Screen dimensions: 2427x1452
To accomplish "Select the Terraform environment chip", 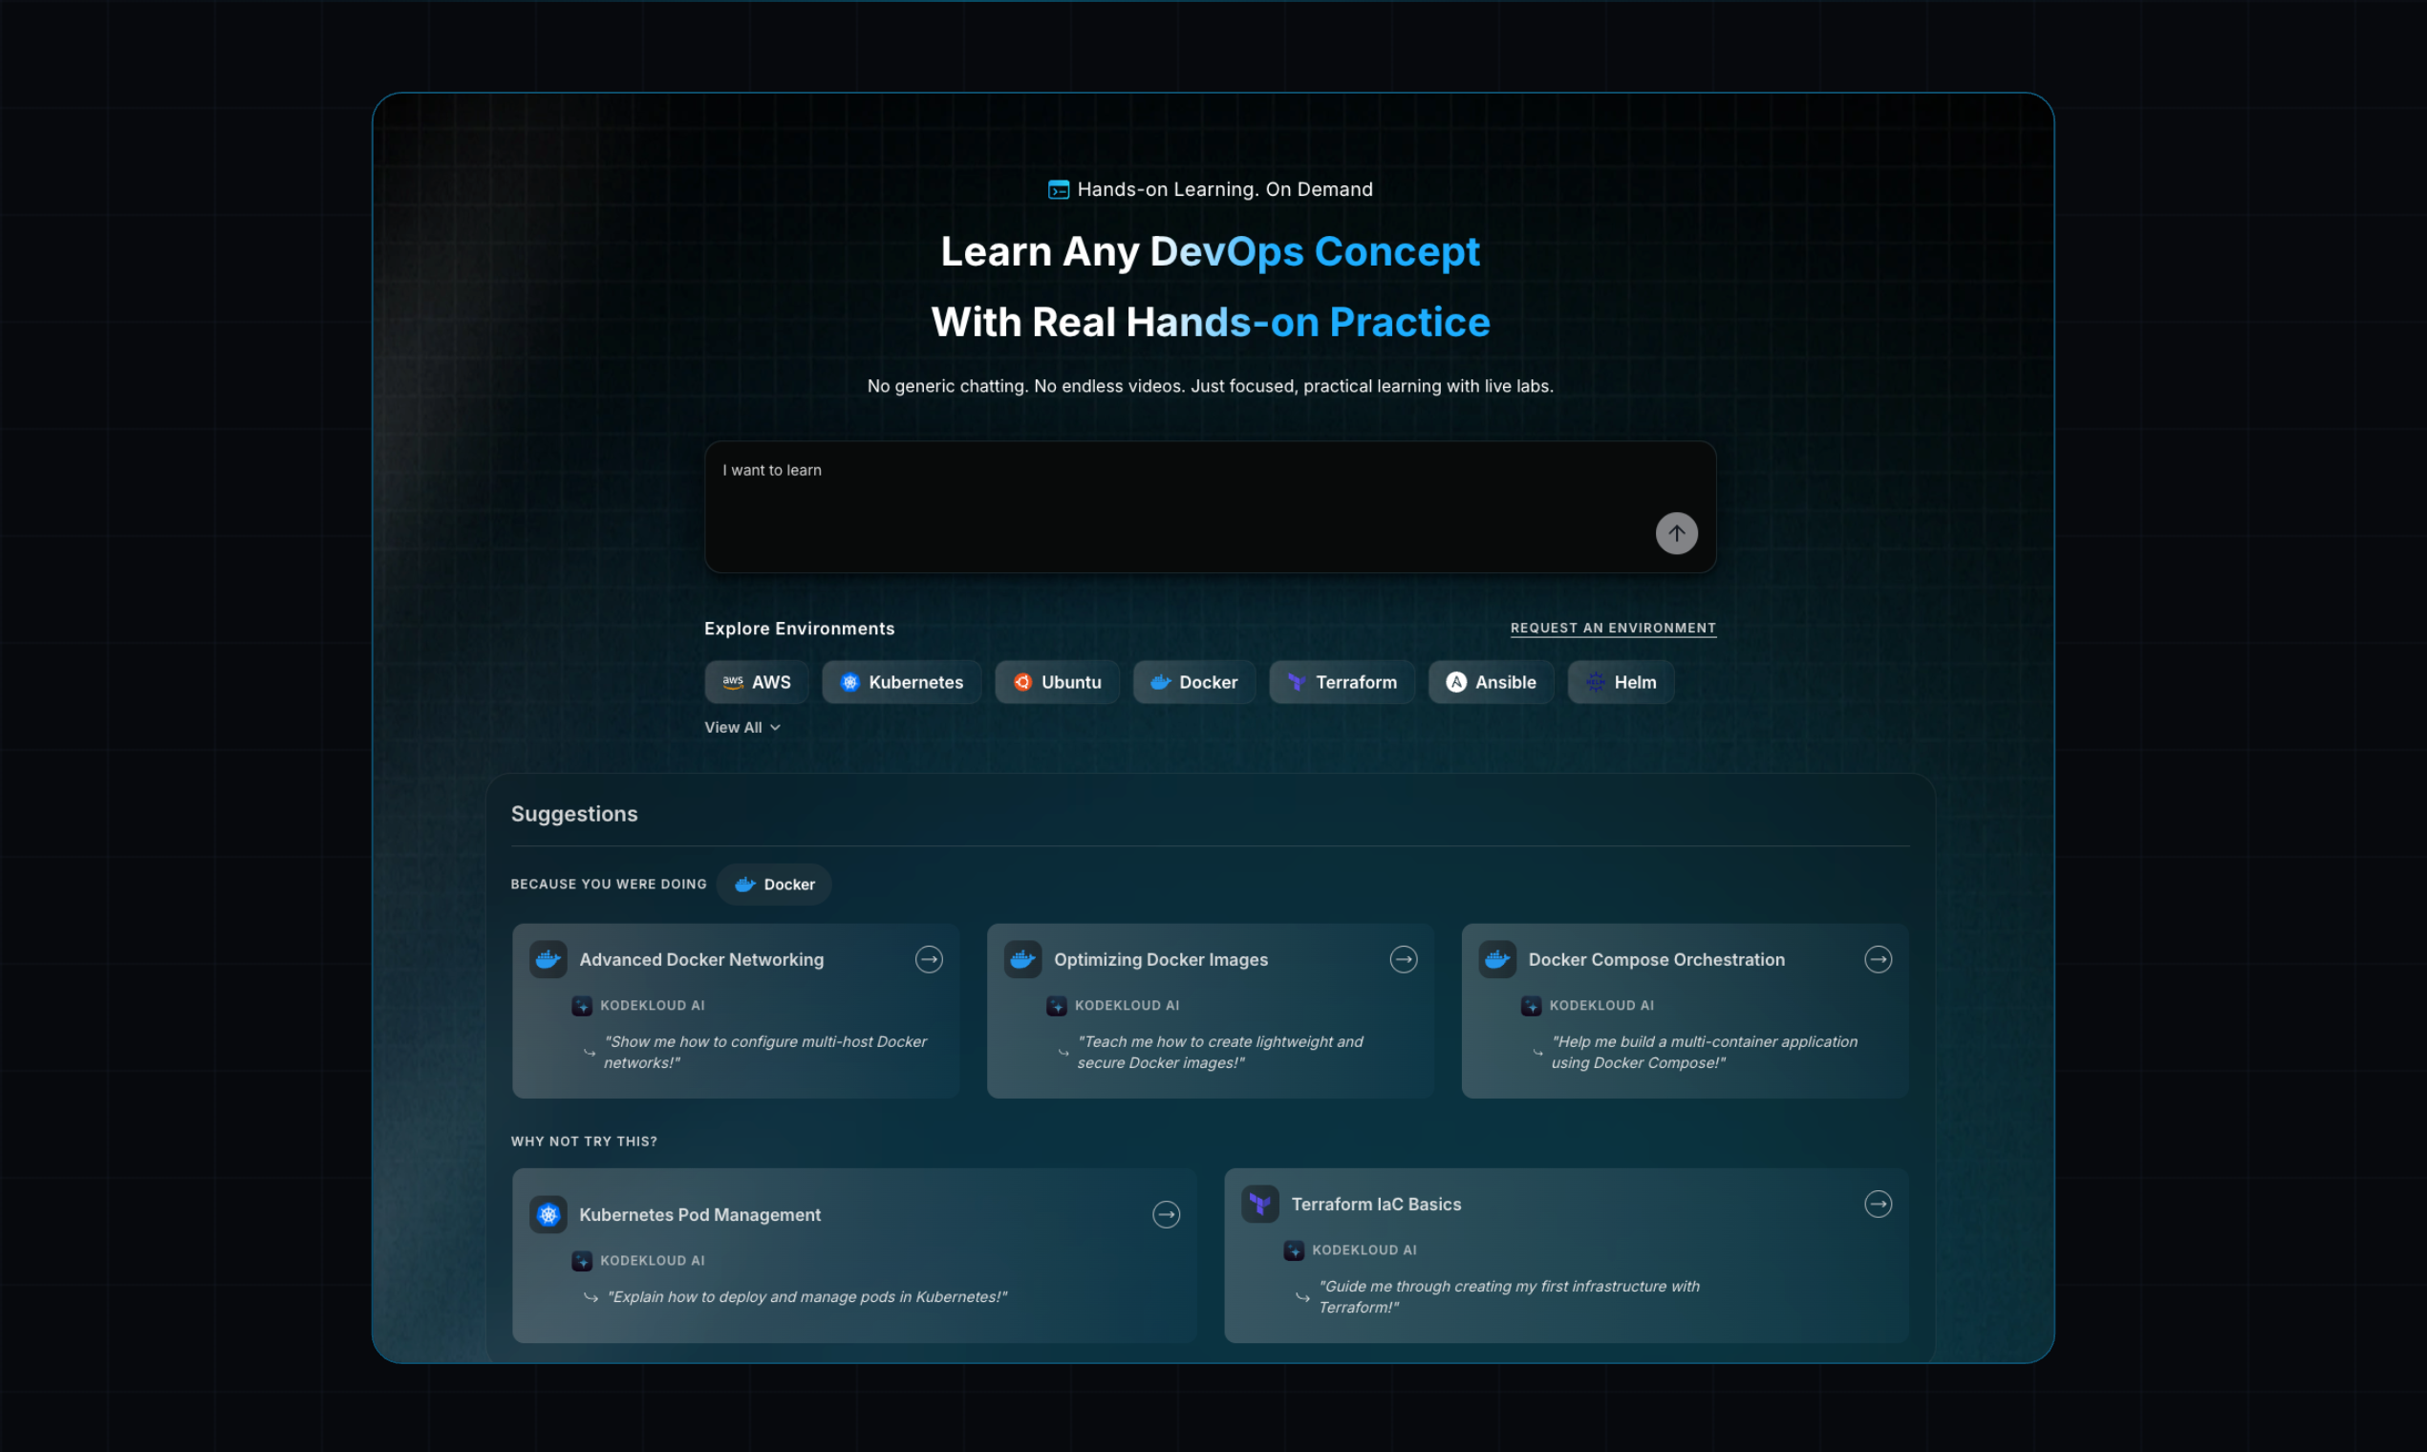I will point(1341,682).
